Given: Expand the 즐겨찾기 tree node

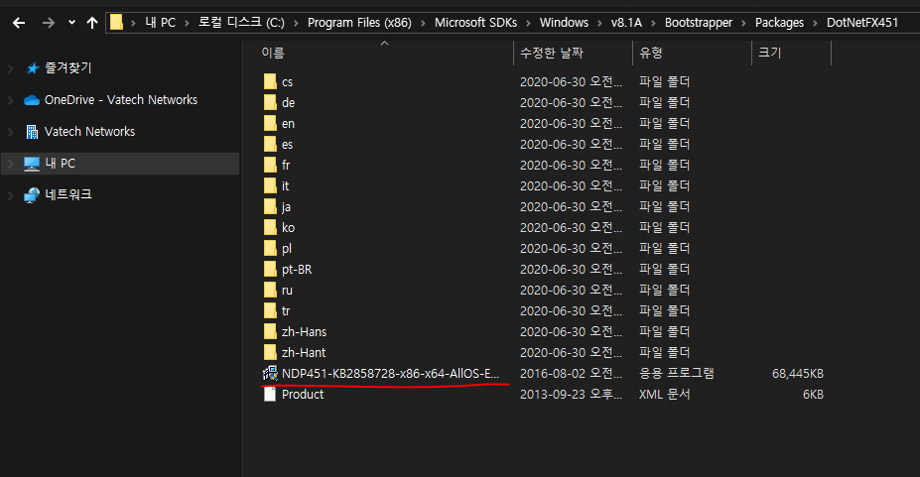Looking at the screenshot, I should pos(10,68).
